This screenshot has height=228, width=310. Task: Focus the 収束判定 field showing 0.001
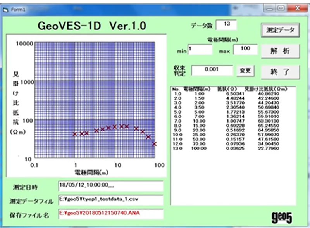click(212, 71)
